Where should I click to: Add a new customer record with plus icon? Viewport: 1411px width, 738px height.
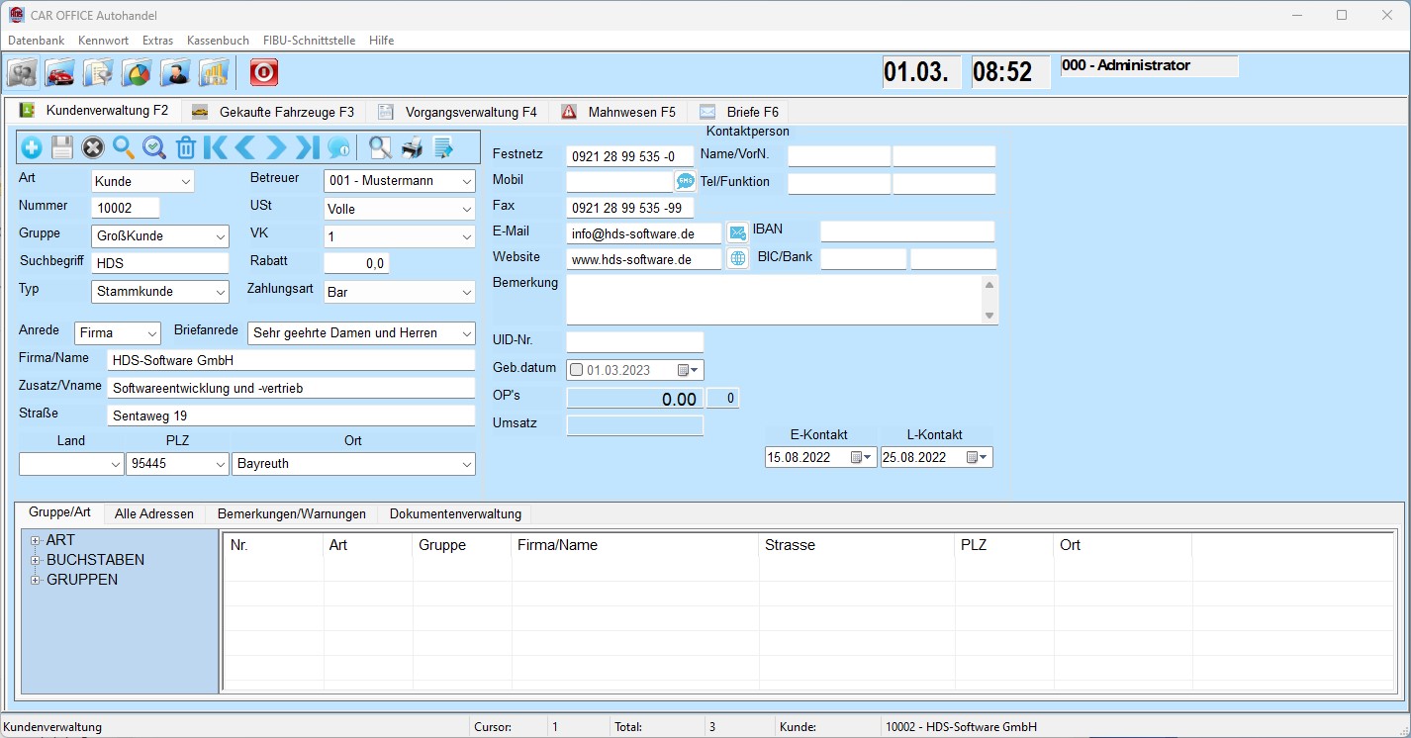pos(32,148)
